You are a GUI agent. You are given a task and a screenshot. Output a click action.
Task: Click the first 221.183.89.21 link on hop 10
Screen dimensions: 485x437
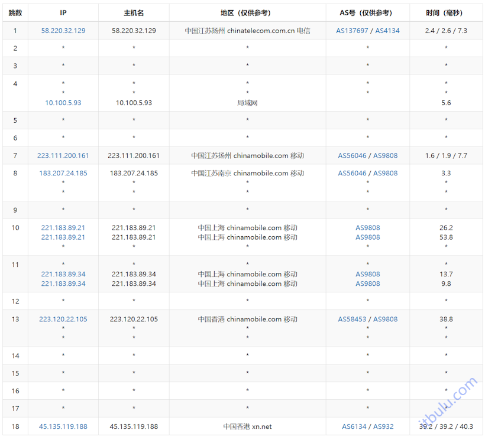coord(63,227)
